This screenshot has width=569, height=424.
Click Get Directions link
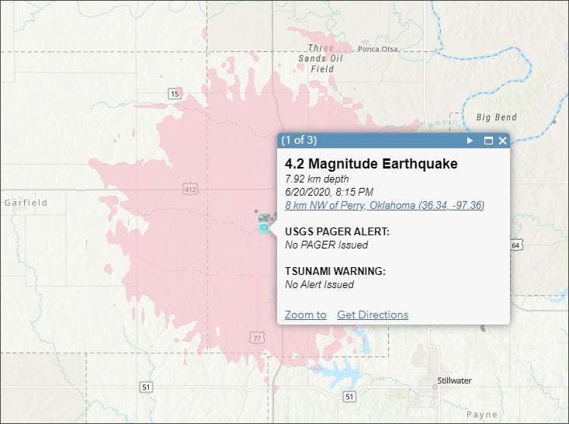coord(372,315)
